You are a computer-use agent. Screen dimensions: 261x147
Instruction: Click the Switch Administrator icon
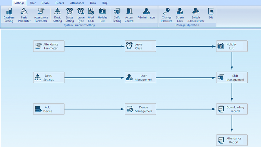point(196,15)
